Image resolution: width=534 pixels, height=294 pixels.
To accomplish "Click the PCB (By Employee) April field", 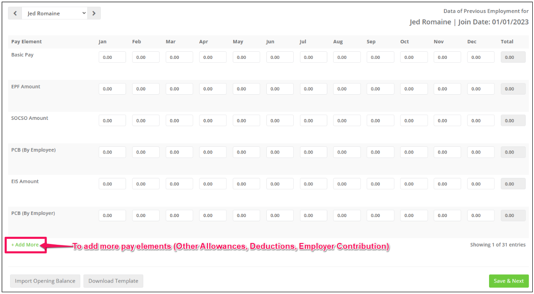I will pos(213,152).
